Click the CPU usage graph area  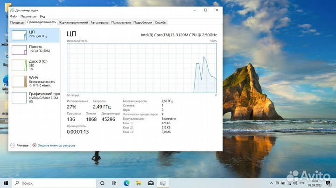142,68
